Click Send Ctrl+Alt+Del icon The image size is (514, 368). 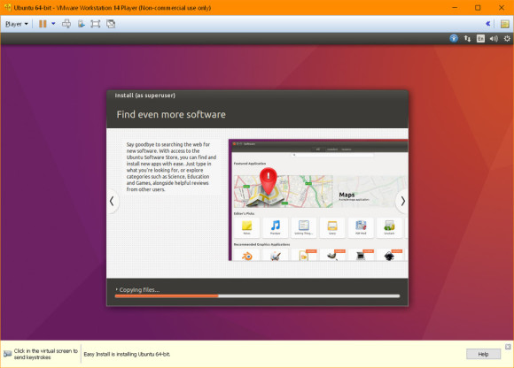[66, 24]
